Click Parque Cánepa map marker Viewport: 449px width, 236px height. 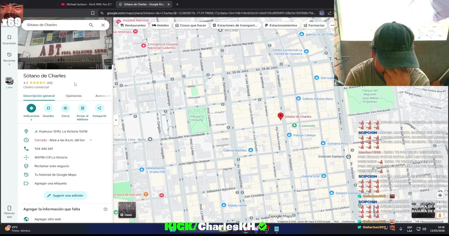click(289, 135)
